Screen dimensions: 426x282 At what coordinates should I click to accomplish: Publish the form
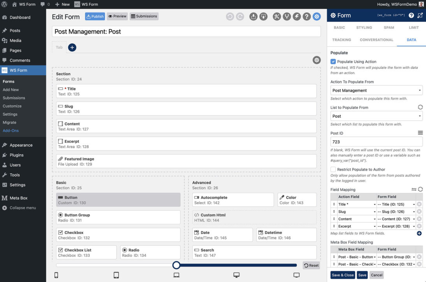coord(95,16)
